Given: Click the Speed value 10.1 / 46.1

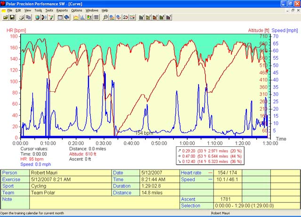Looking at the screenshot, I should [227, 179].
